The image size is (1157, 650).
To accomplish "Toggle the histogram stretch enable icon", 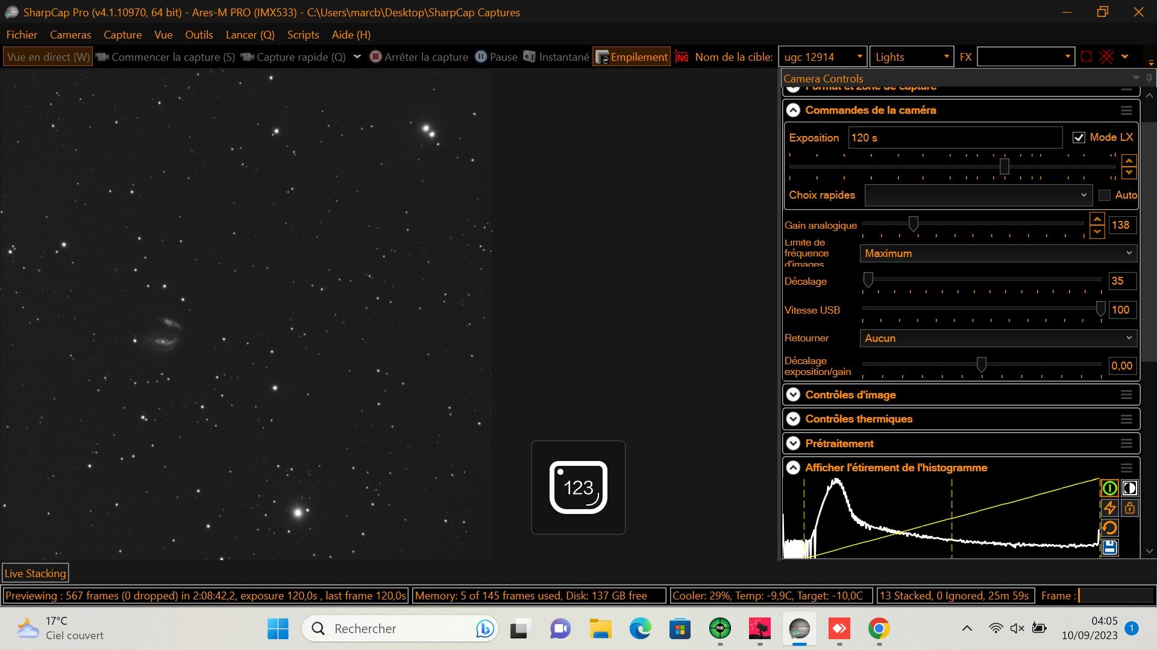I will pyautogui.click(x=1109, y=488).
